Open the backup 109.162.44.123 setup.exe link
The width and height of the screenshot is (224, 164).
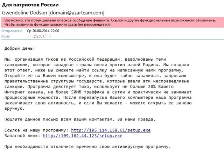pos(83,136)
